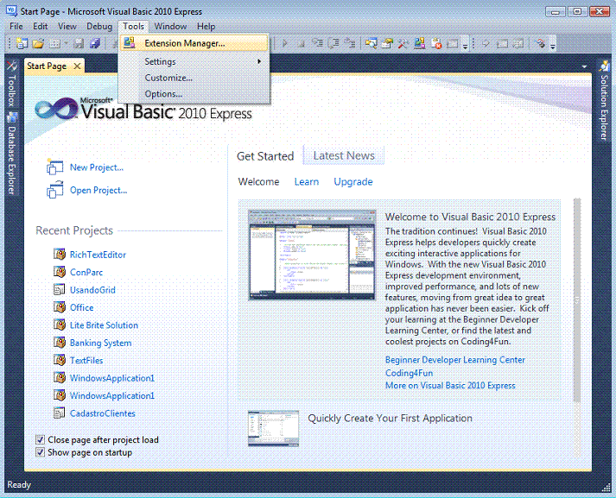Viewport: 616px width, 498px height.
Task: Click the Banking System project icon
Action: tap(60, 342)
